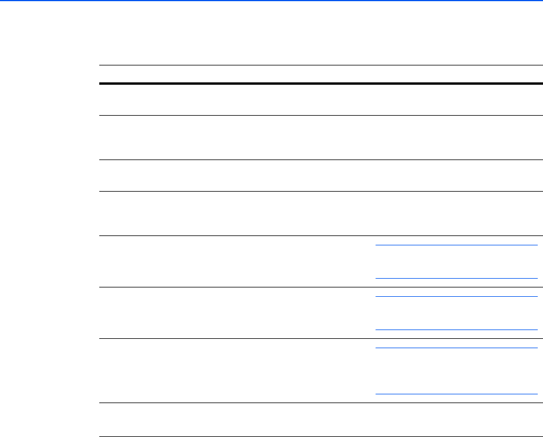Click the bottom blue line of the first blue box
543x437 pixels.
455,278
